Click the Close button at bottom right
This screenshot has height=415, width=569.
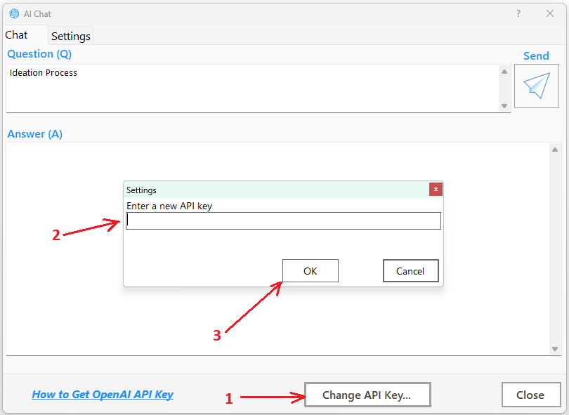point(530,395)
